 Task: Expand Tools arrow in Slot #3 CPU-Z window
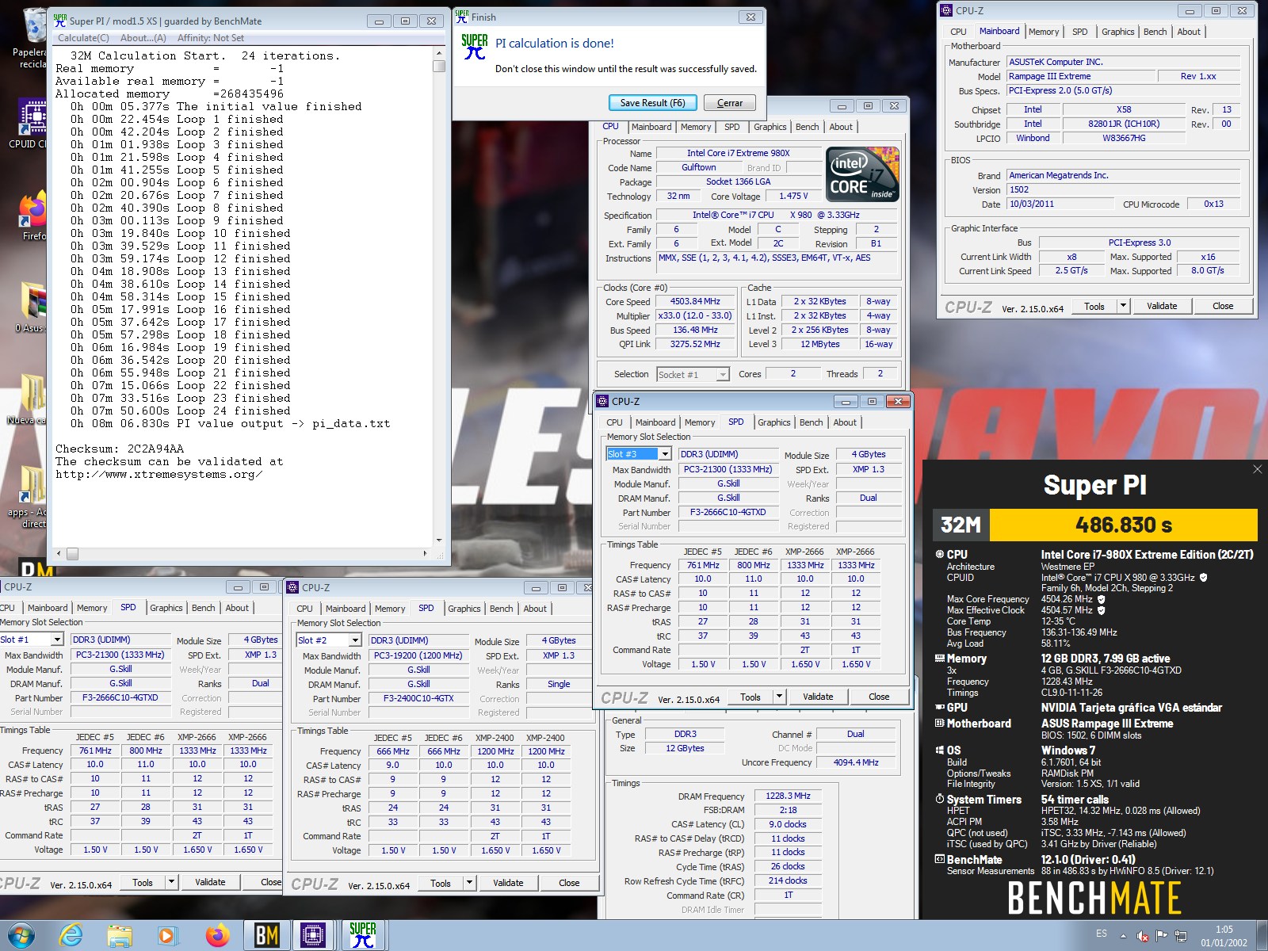click(780, 697)
